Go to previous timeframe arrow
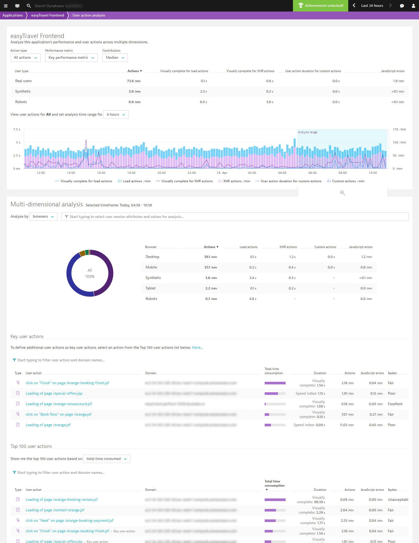The image size is (419, 543). (354, 6)
